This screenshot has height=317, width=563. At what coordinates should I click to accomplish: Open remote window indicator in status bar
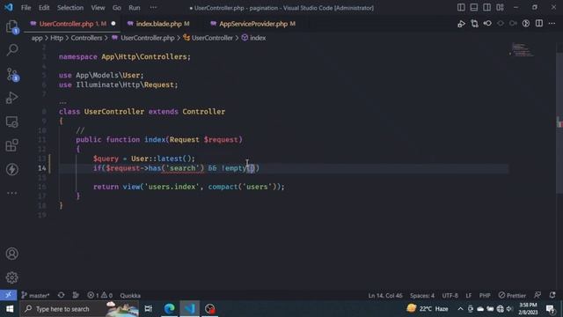[x=8, y=295]
